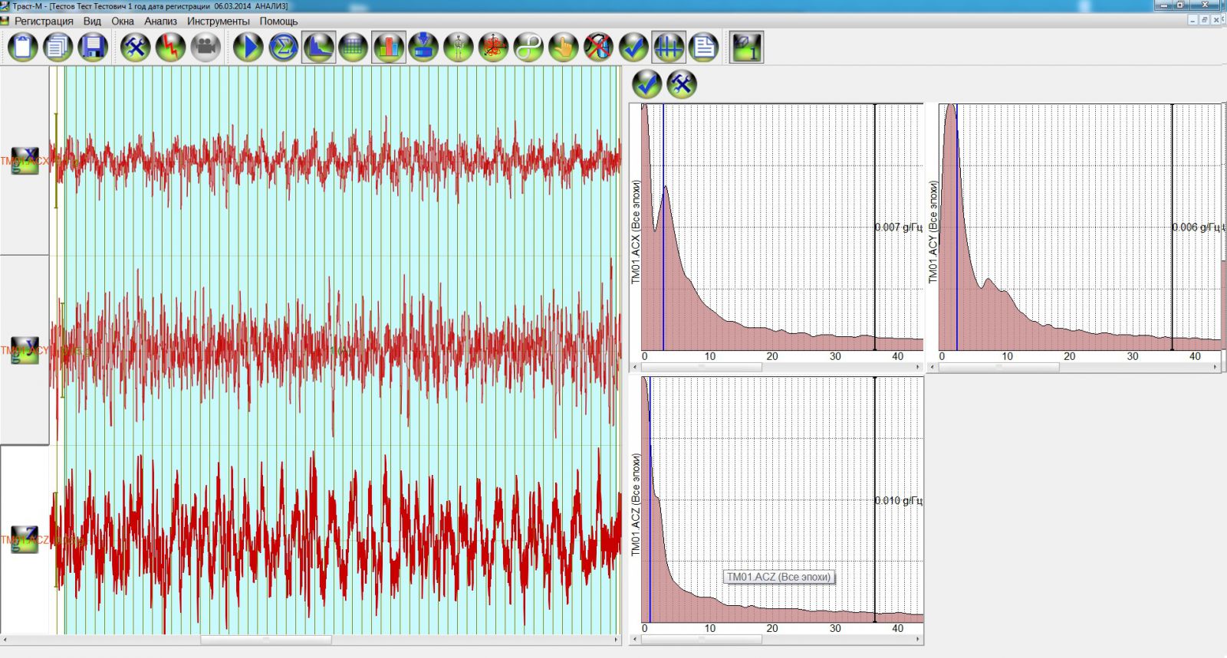Click the tools button above spectrum graphs
The height and width of the screenshot is (658, 1227).
pos(681,83)
